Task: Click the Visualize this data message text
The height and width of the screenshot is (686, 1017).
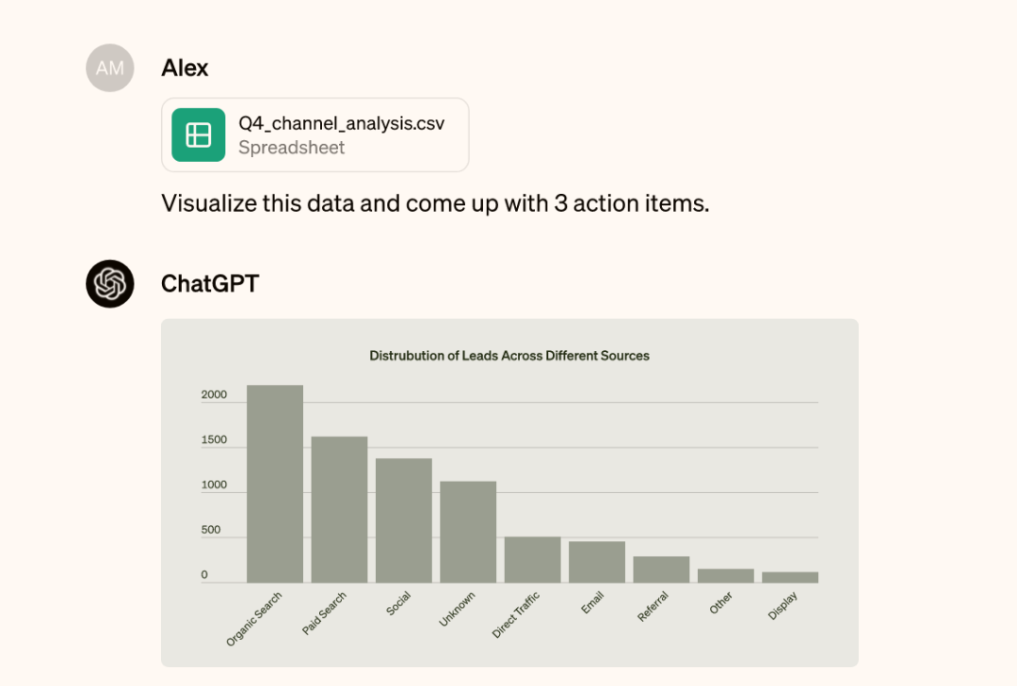Action: click(x=435, y=203)
